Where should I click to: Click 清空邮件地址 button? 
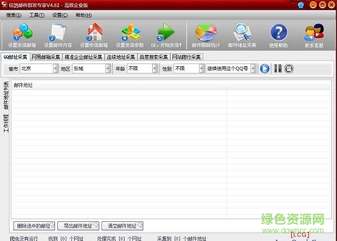pos(122,226)
